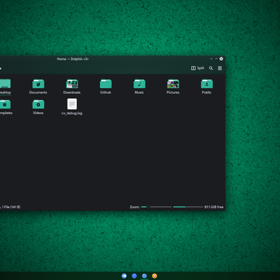This screenshot has height=280, width=280.
Task: Select the Videos folder
Action: pyautogui.click(x=38, y=107)
